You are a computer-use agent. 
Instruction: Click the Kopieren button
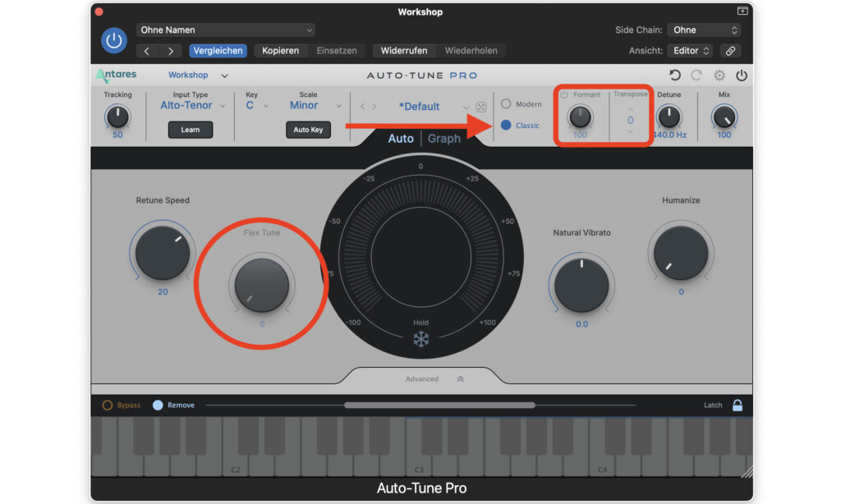pos(281,51)
